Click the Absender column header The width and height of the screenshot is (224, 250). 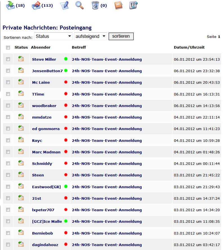pyautogui.click(x=41, y=47)
